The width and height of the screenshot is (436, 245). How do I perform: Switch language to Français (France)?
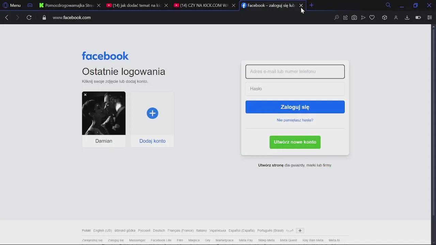coord(181,230)
